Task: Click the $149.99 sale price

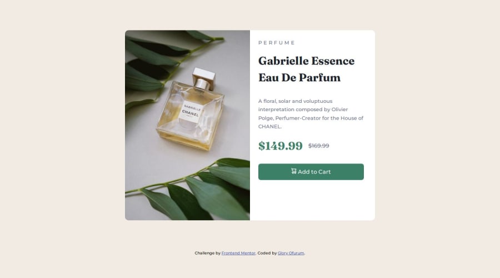Action: tap(281, 146)
